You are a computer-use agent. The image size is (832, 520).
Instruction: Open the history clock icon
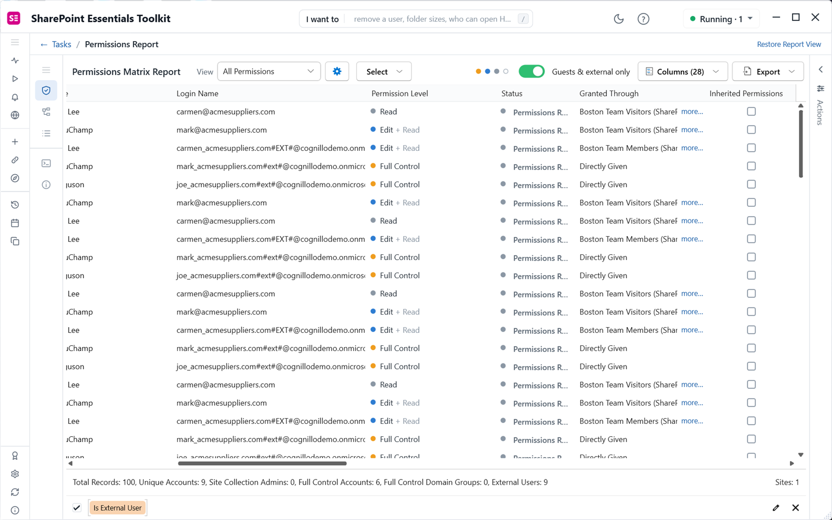coord(15,205)
